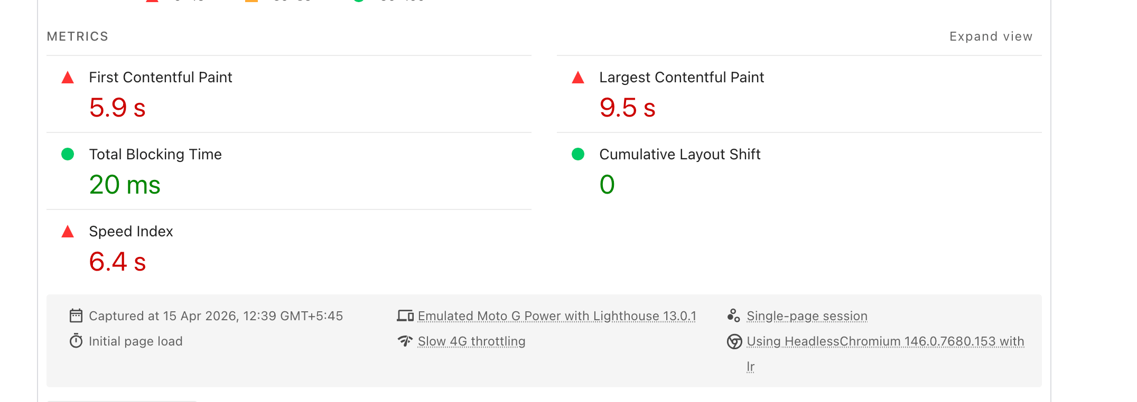Screen dimensions: 1137x402
Task: Click the red triangle beside Largest Contentful Paint
Action: point(577,78)
